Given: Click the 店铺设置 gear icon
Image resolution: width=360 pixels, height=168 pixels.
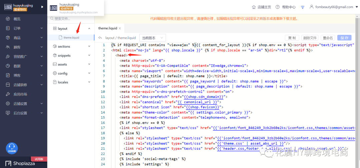Looking at the screenshot, I should pos(8,104).
